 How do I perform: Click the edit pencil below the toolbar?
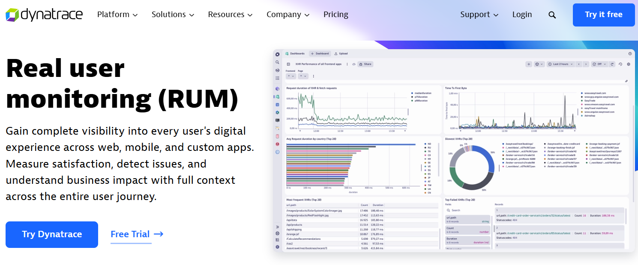(x=626, y=81)
